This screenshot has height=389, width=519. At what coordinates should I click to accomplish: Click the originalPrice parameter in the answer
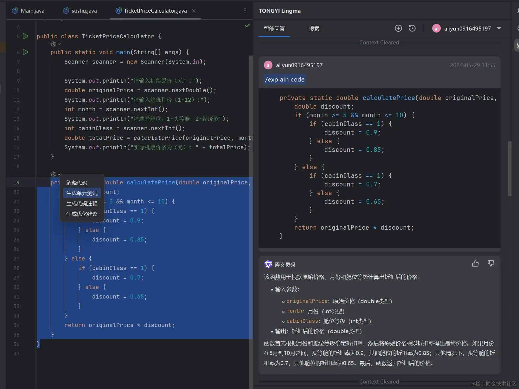pyautogui.click(x=307, y=301)
